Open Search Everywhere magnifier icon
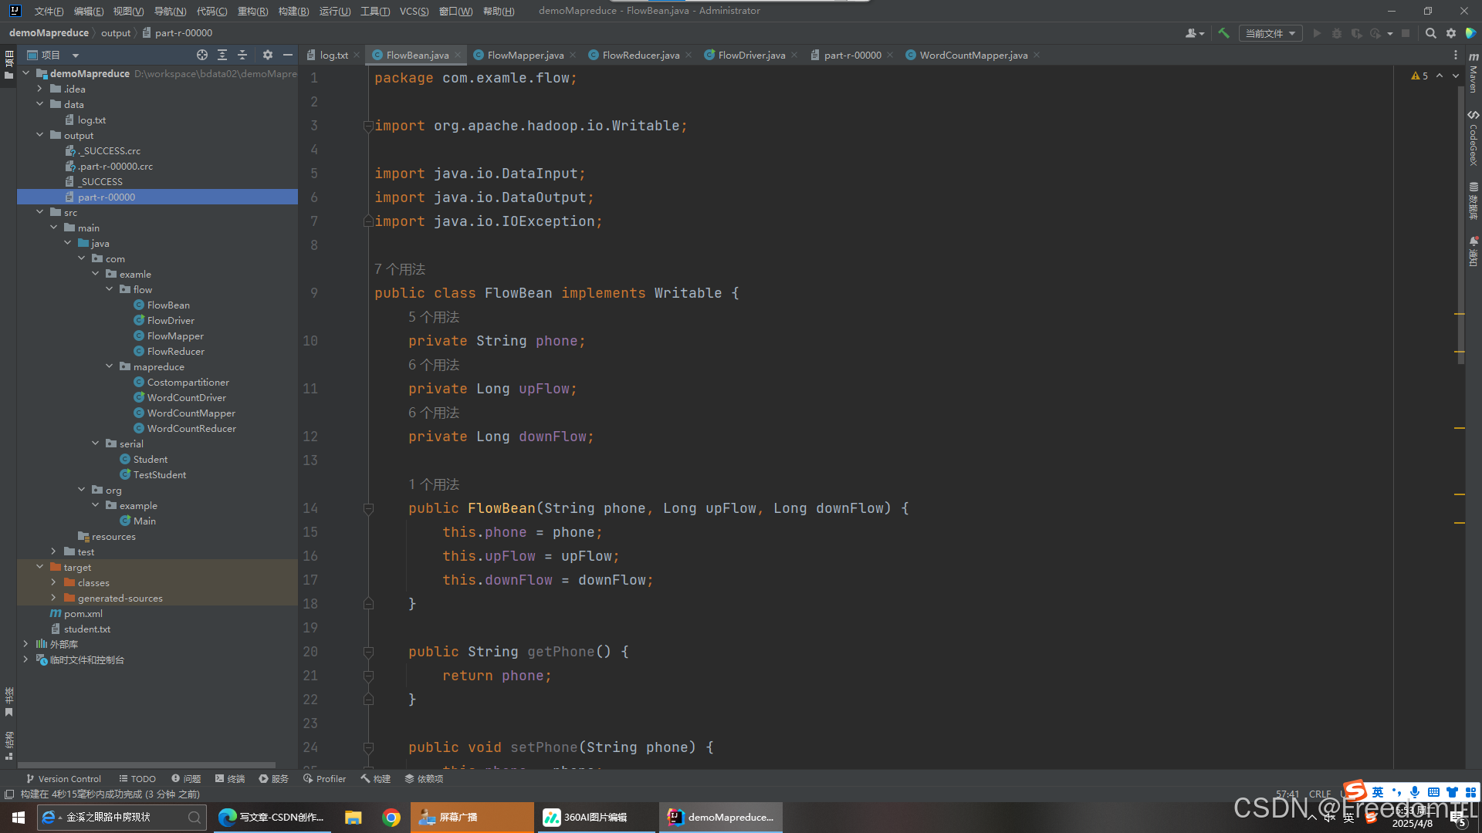 tap(1430, 33)
